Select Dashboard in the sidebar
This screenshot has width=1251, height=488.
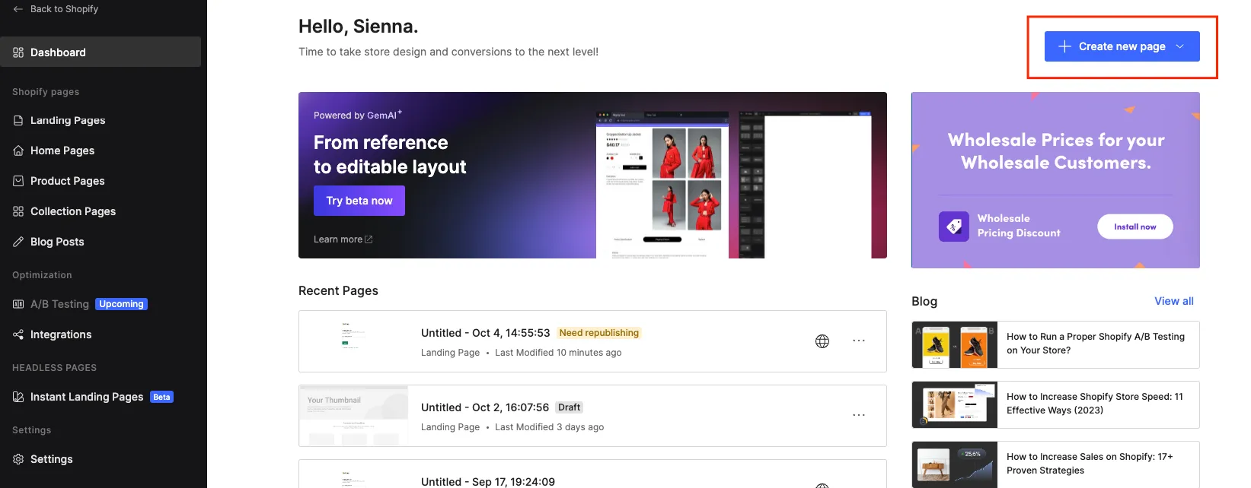[x=101, y=52]
